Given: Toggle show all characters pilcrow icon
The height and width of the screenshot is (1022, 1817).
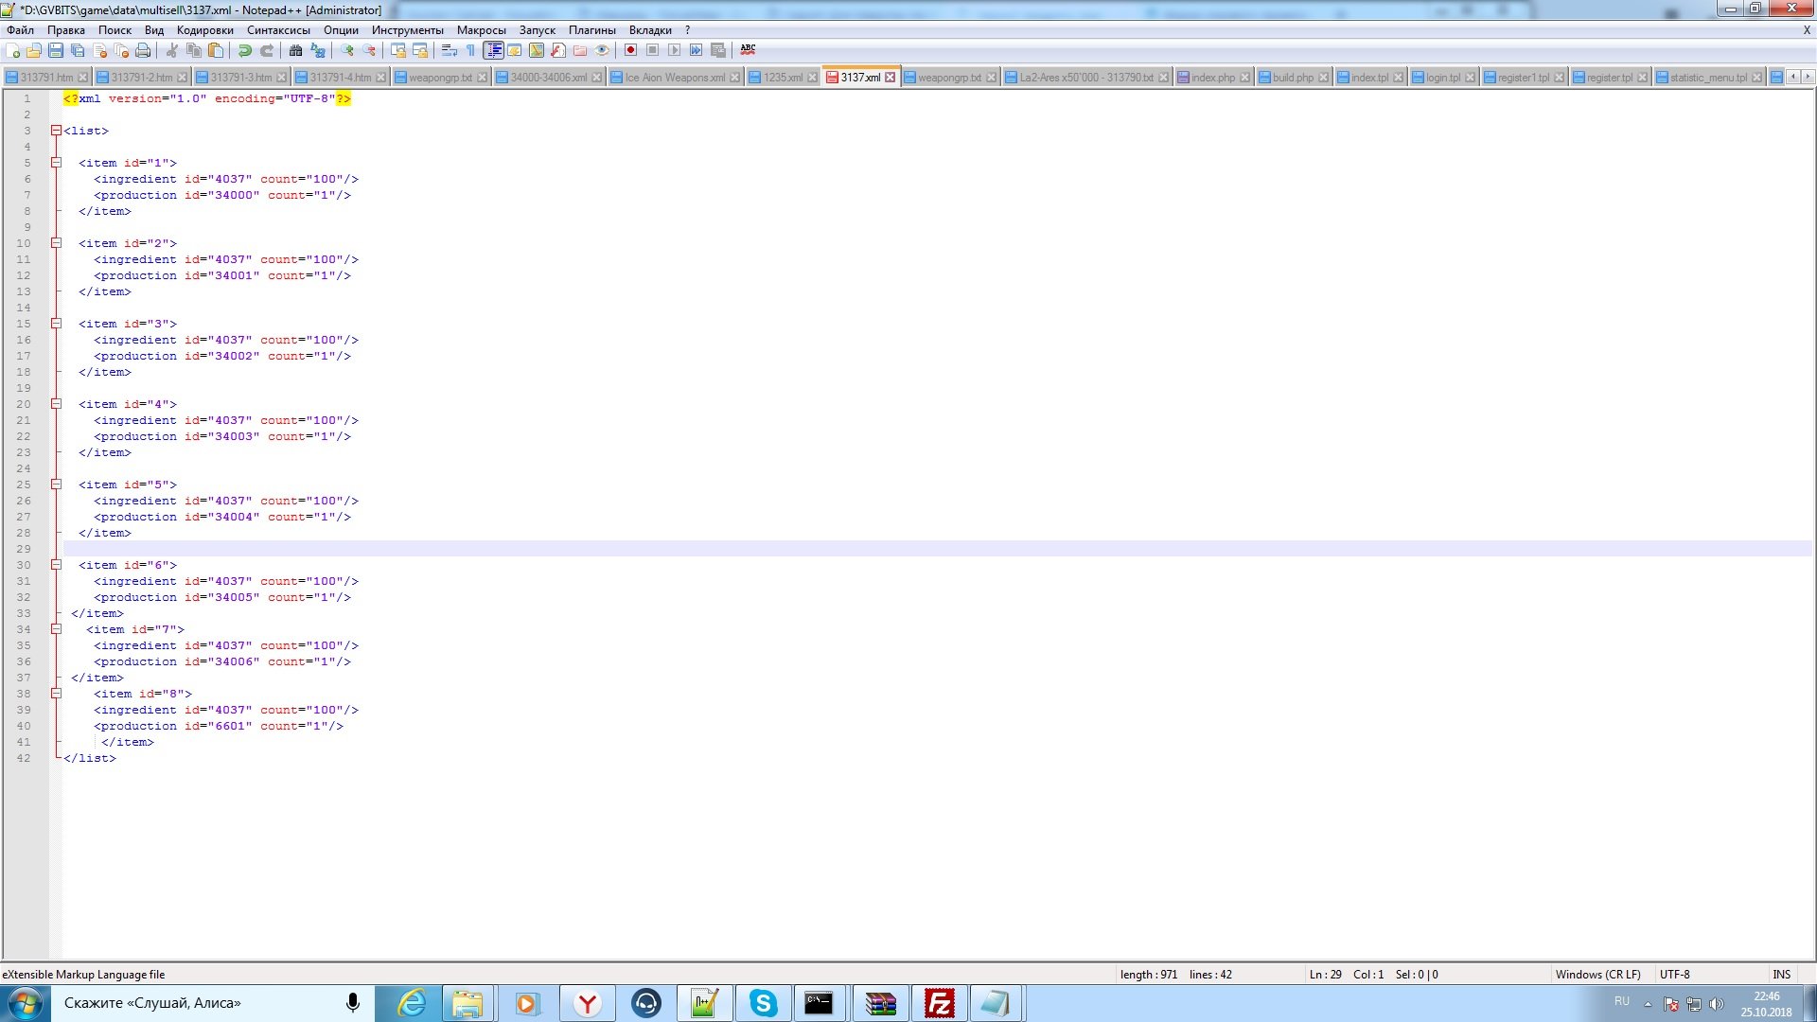Looking at the screenshot, I should 471,50.
